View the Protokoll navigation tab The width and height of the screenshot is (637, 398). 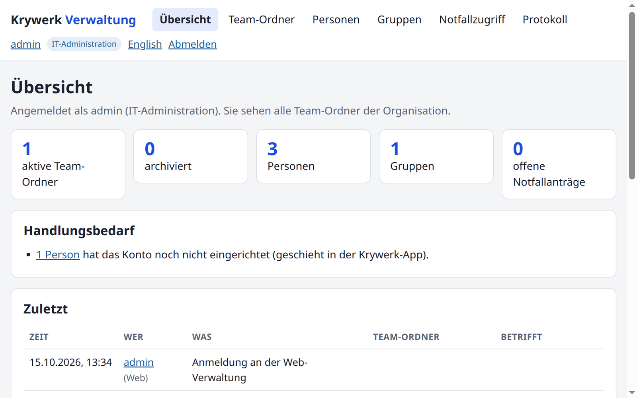(x=545, y=20)
